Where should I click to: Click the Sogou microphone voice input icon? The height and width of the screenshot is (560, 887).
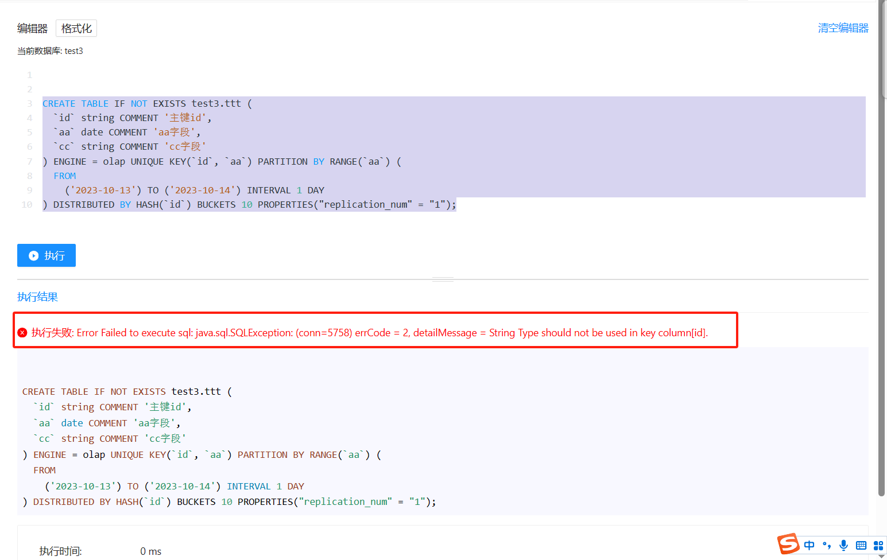coord(843,545)
